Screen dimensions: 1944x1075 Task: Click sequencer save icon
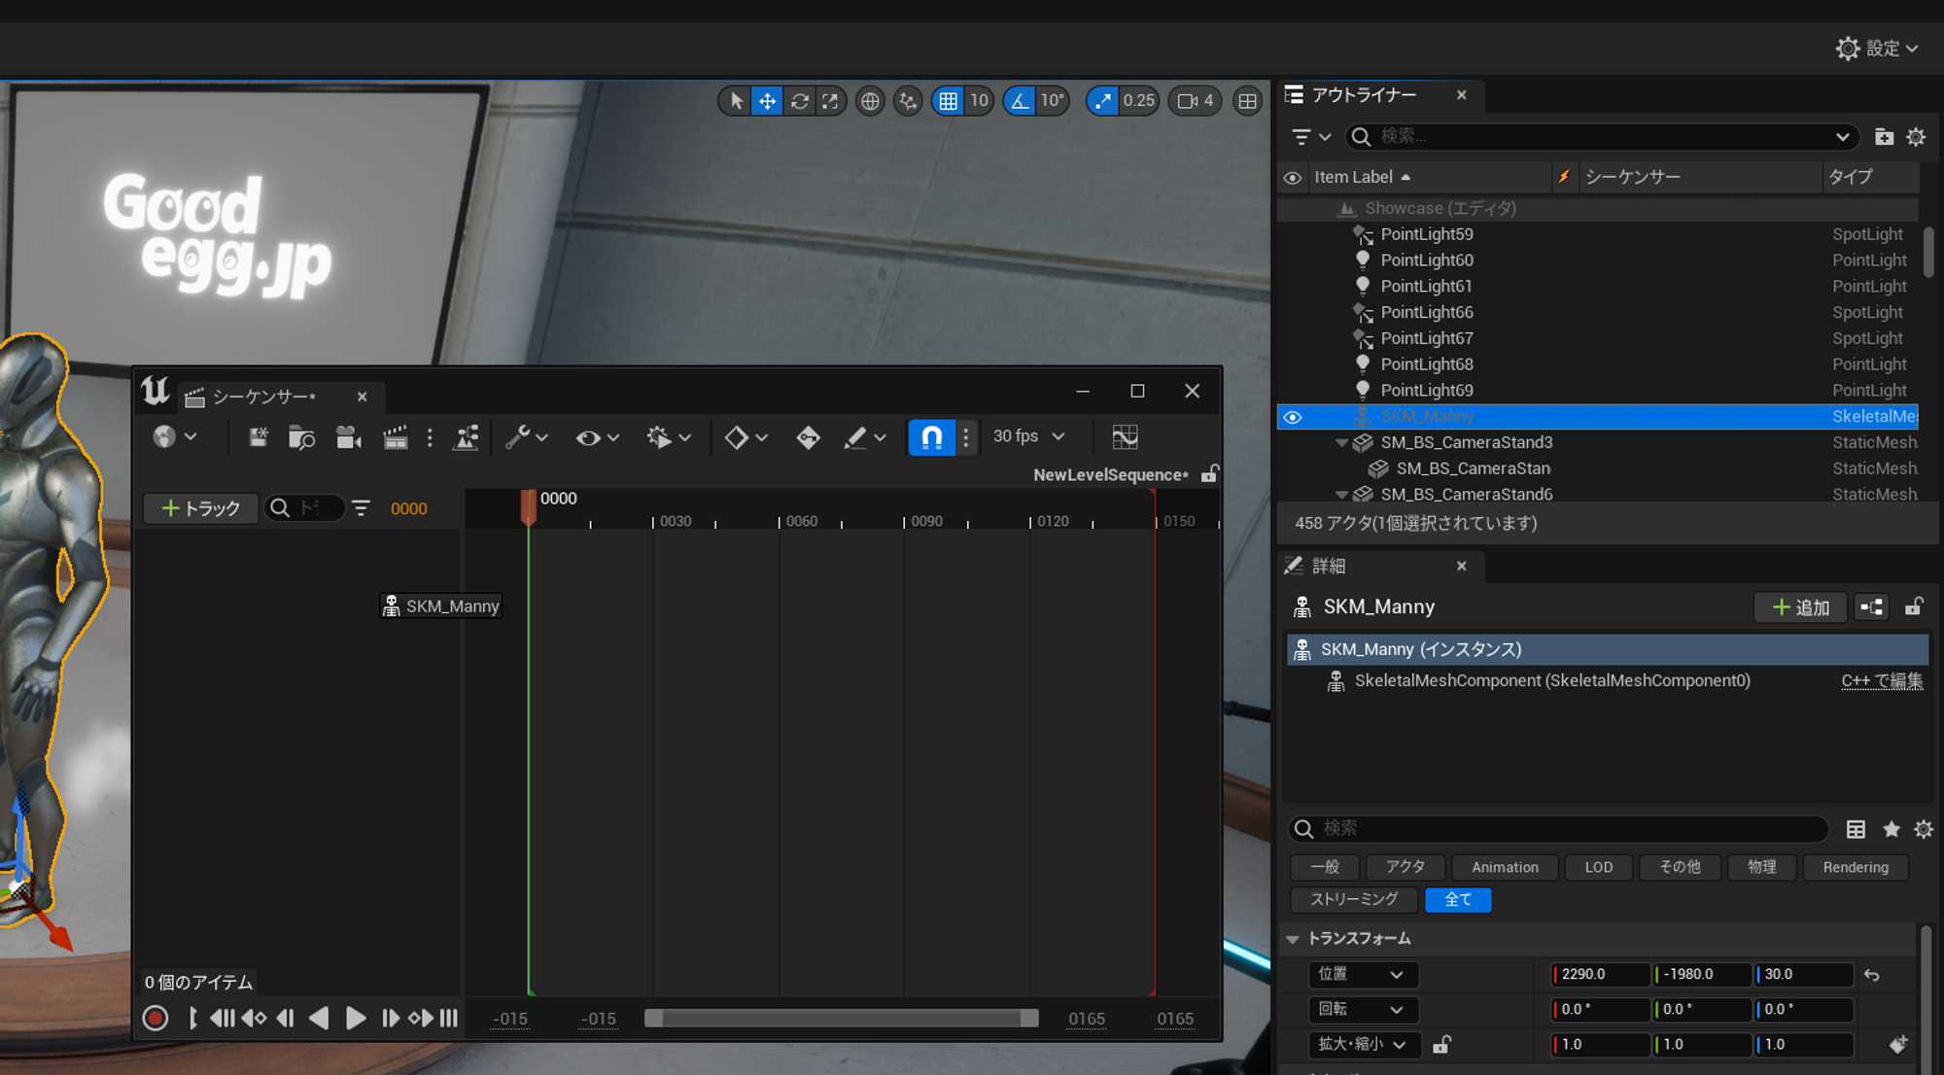tap(258, 437)
